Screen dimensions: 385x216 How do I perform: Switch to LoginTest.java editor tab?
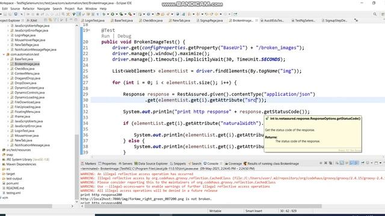coord(93,20)
